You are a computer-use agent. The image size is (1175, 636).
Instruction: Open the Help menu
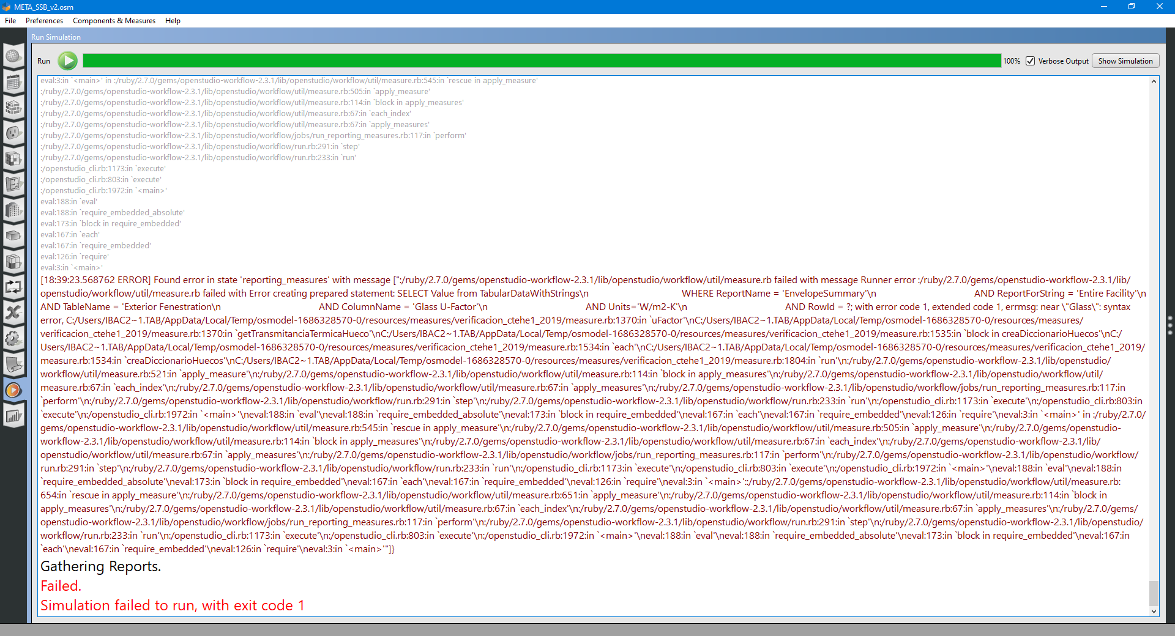point(172,20)
